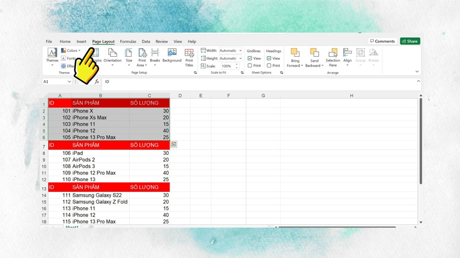Open the Orientation options
The width and height of the screenshot is (460, 258).
point(112,57)
